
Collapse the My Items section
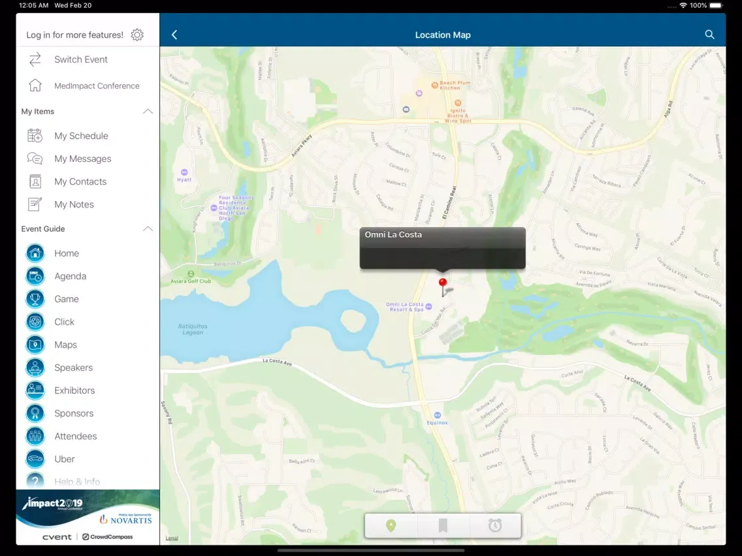click(148, 112)
